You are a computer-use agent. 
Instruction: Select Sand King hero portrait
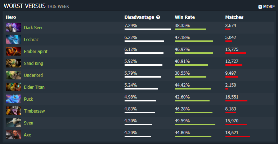pyautogui.click(x=13, y=63)
